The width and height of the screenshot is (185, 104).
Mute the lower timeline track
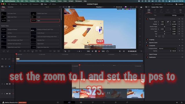point(7,94)
